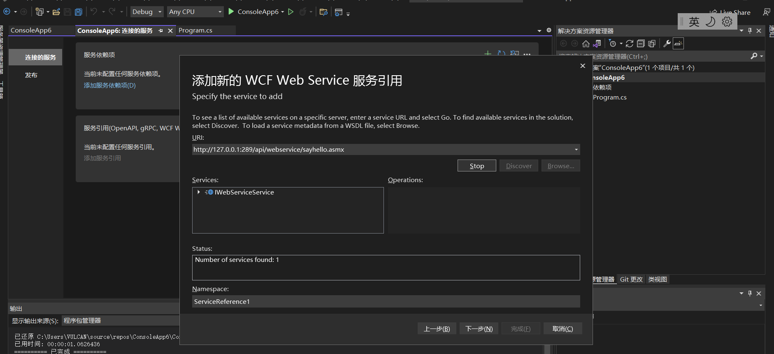Pin the Solution Explorer panel
The height and width of the screenshot is (354, 774).
750,31
